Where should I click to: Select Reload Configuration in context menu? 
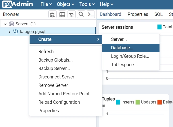click(66, 102)
